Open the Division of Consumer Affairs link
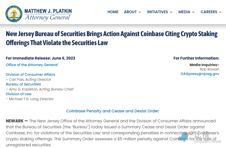 tap(30, 74)
